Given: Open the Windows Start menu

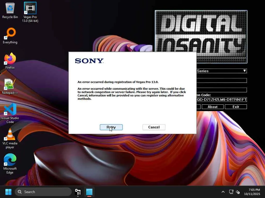Looking at the screenshot, I should [x=8, y=192].
